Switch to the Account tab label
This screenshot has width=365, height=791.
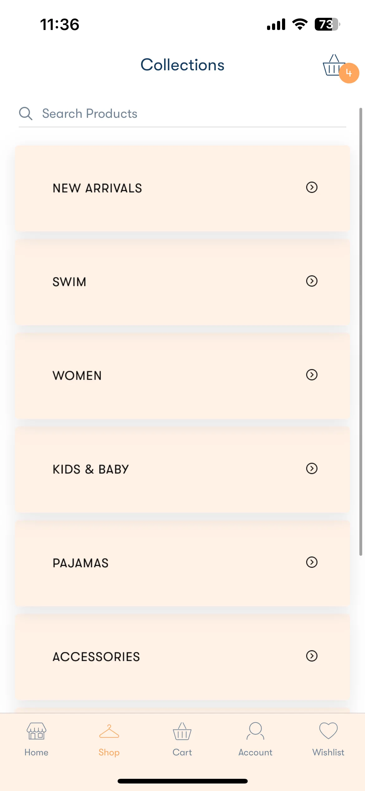click(255, 752)
